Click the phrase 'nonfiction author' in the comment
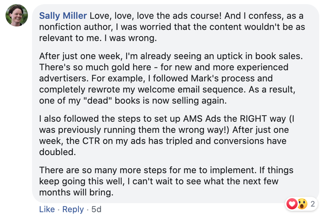 click(x=76, y=27)
